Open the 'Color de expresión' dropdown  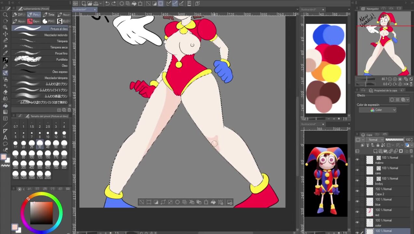[377, 110]
